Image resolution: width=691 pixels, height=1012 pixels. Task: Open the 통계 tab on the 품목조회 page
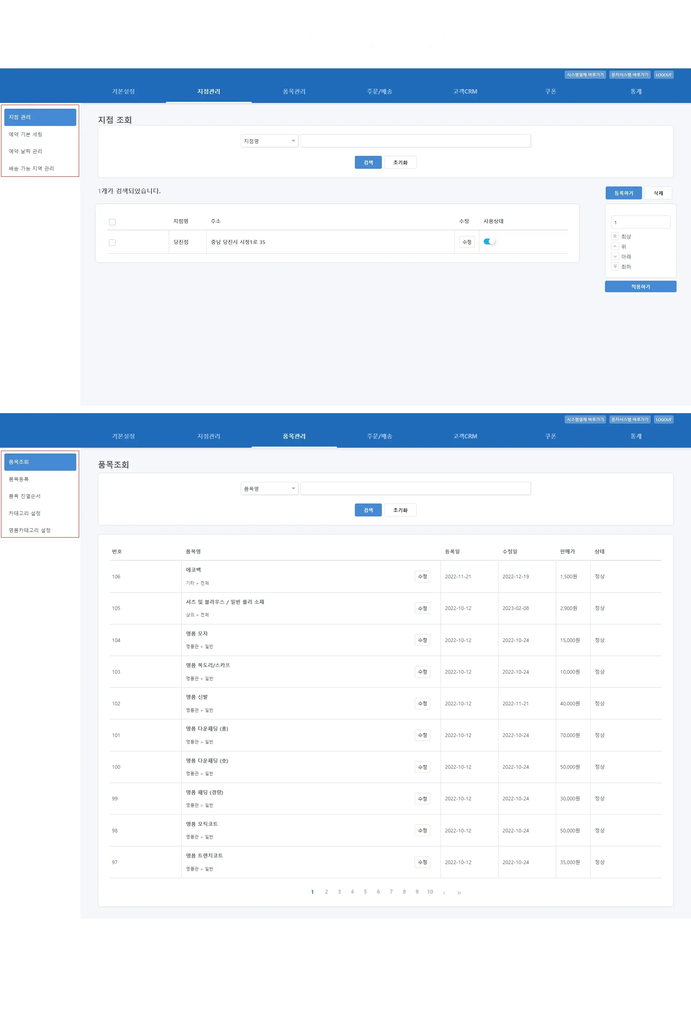point(636,436)
